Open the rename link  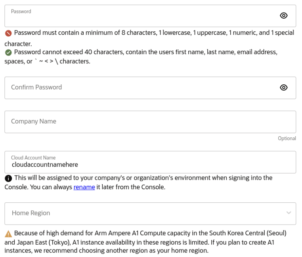pyautogui.click(x=84, y=187)
